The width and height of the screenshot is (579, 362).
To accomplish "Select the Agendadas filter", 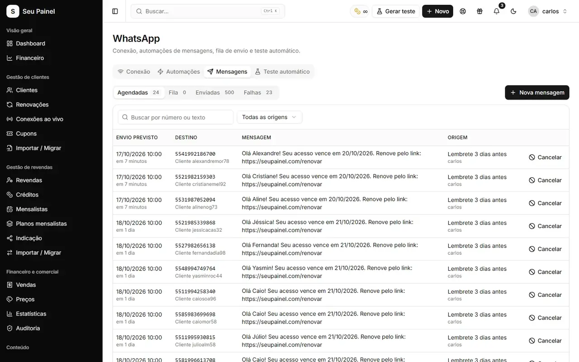I will pyautogui.click(x=138, y=92).
